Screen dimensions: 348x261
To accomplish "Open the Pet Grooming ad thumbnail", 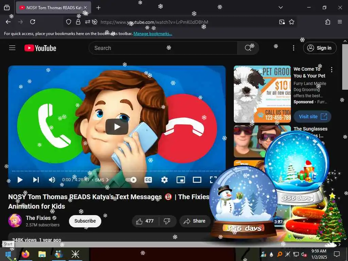I will click(262, 94).
